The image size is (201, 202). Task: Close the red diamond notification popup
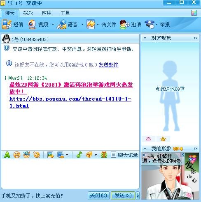(x=182, y=154)
